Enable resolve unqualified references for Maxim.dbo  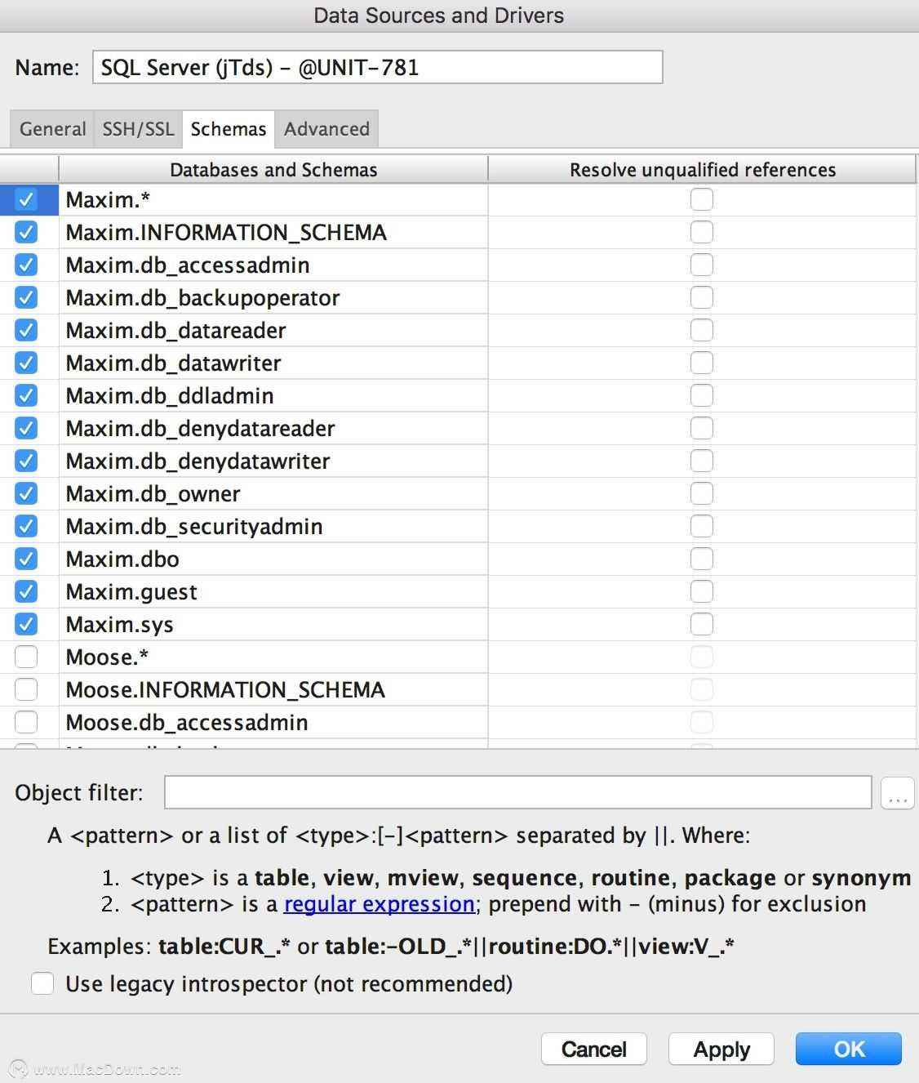(701, 559)
